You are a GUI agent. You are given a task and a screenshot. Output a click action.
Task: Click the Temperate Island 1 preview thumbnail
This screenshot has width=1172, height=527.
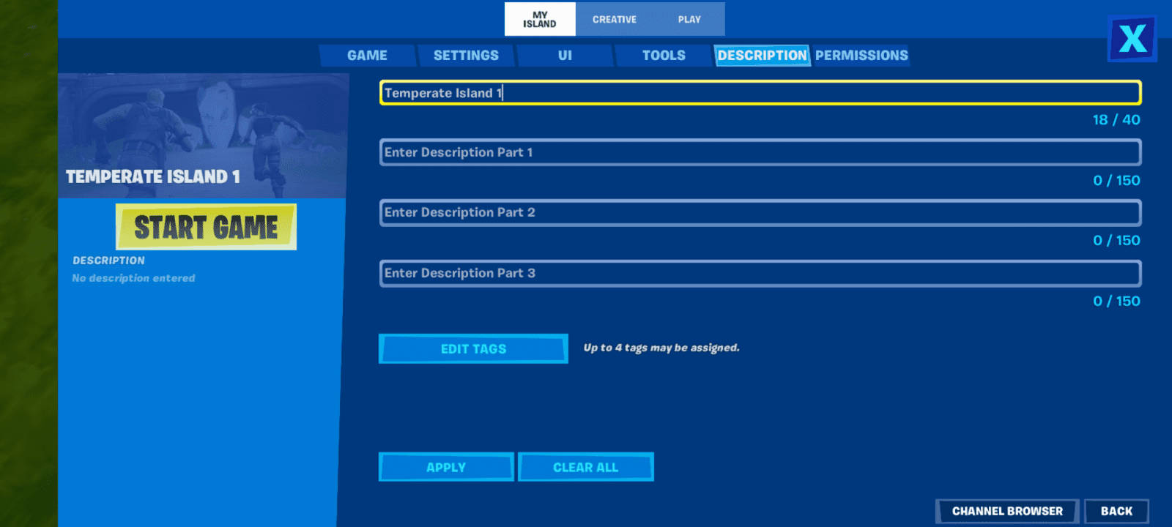click(203, 135)
